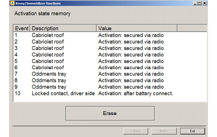Select event 4 Cabriolet roof row
This screenshot has height=137, width=217.
48,55
